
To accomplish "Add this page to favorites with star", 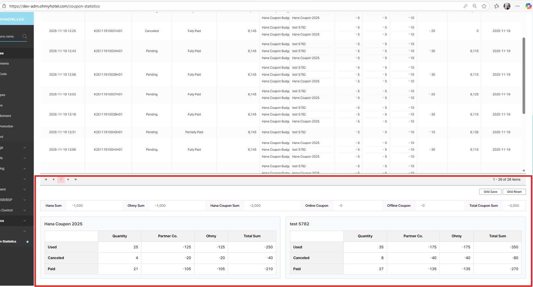I will (x=484, y=6).
